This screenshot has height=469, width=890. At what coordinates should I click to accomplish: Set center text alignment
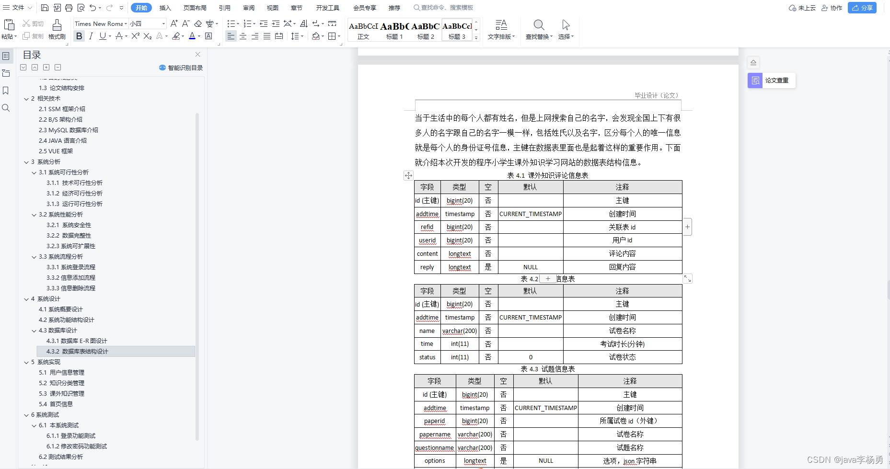(x=243, y=36)
